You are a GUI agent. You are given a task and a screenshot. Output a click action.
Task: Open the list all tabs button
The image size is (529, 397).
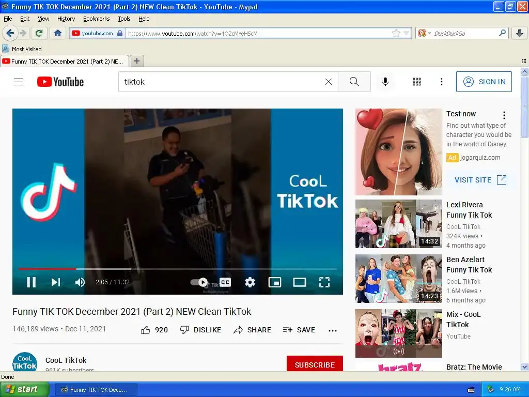(524, 61)
